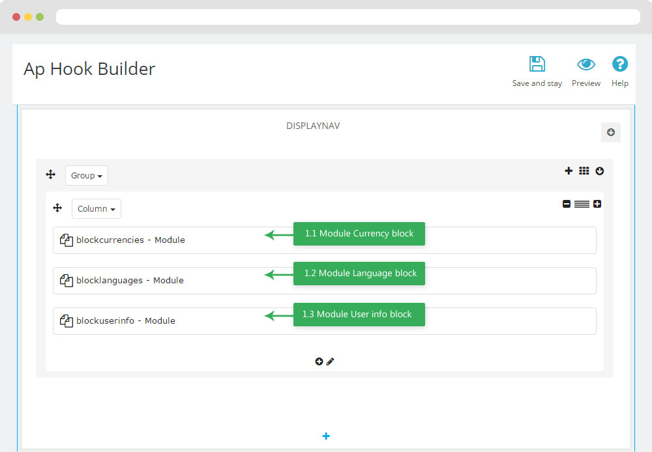Open the Column dropdown

click(96, 208)
